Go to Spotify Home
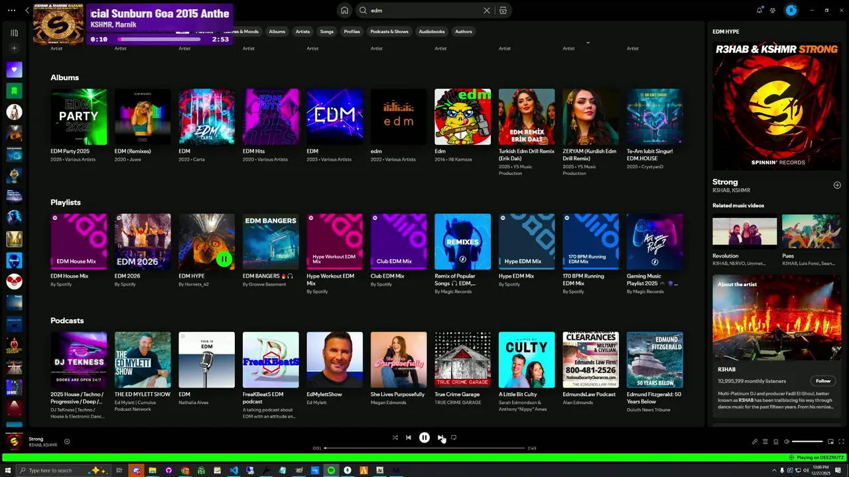Viewport: 849px width, 477px height. pyautogui.click(x=344, y=11)
